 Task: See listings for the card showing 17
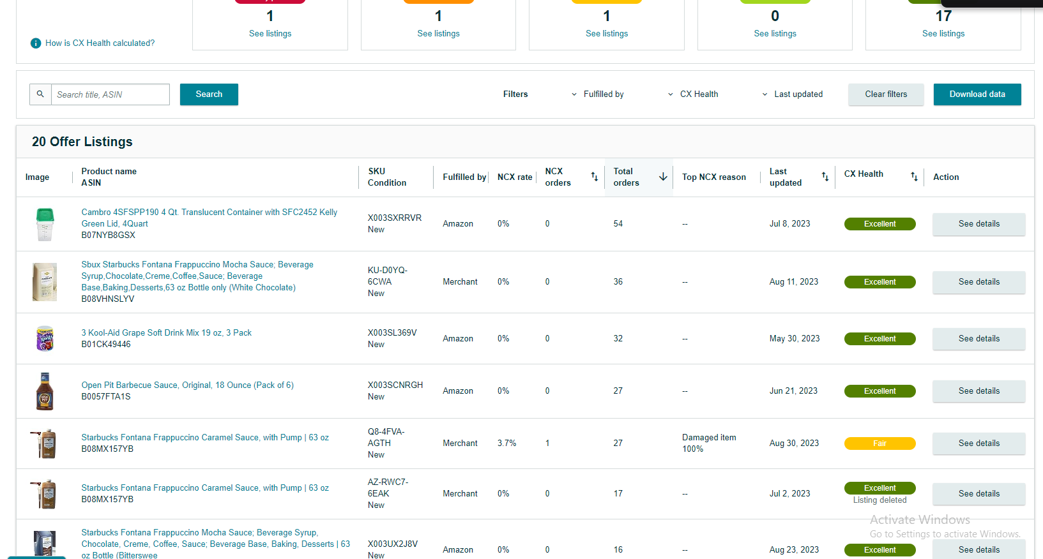tap(943, 34)
